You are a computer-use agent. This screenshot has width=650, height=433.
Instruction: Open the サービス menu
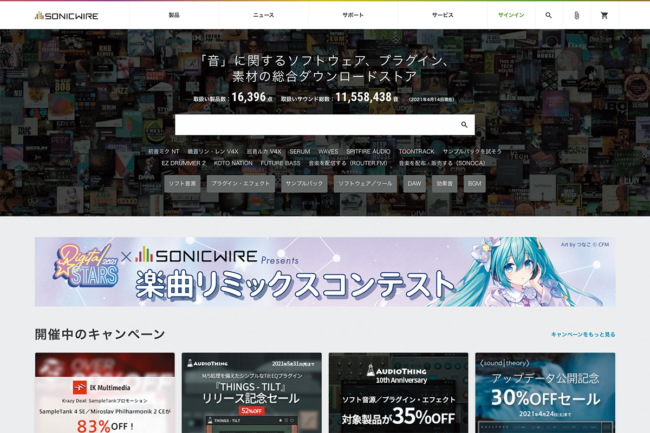(x=443, y=15)
